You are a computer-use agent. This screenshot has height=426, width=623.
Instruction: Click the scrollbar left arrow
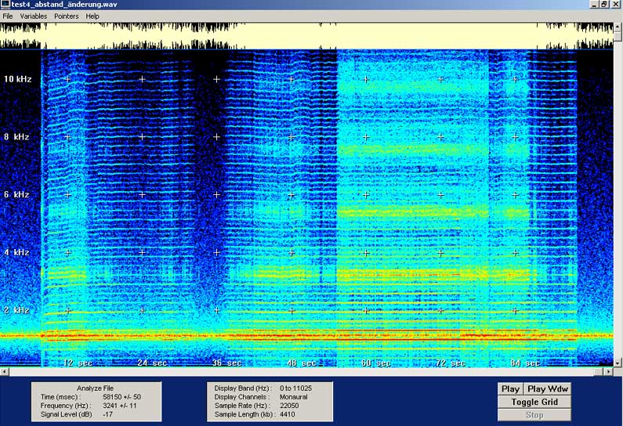[5, 370]
